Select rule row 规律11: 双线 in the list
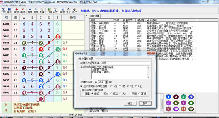Screen dimensions: 219x118 point(143,49)
